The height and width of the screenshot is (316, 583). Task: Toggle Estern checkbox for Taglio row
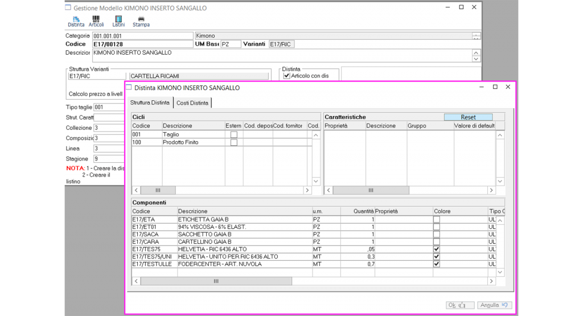click(234, 134)
